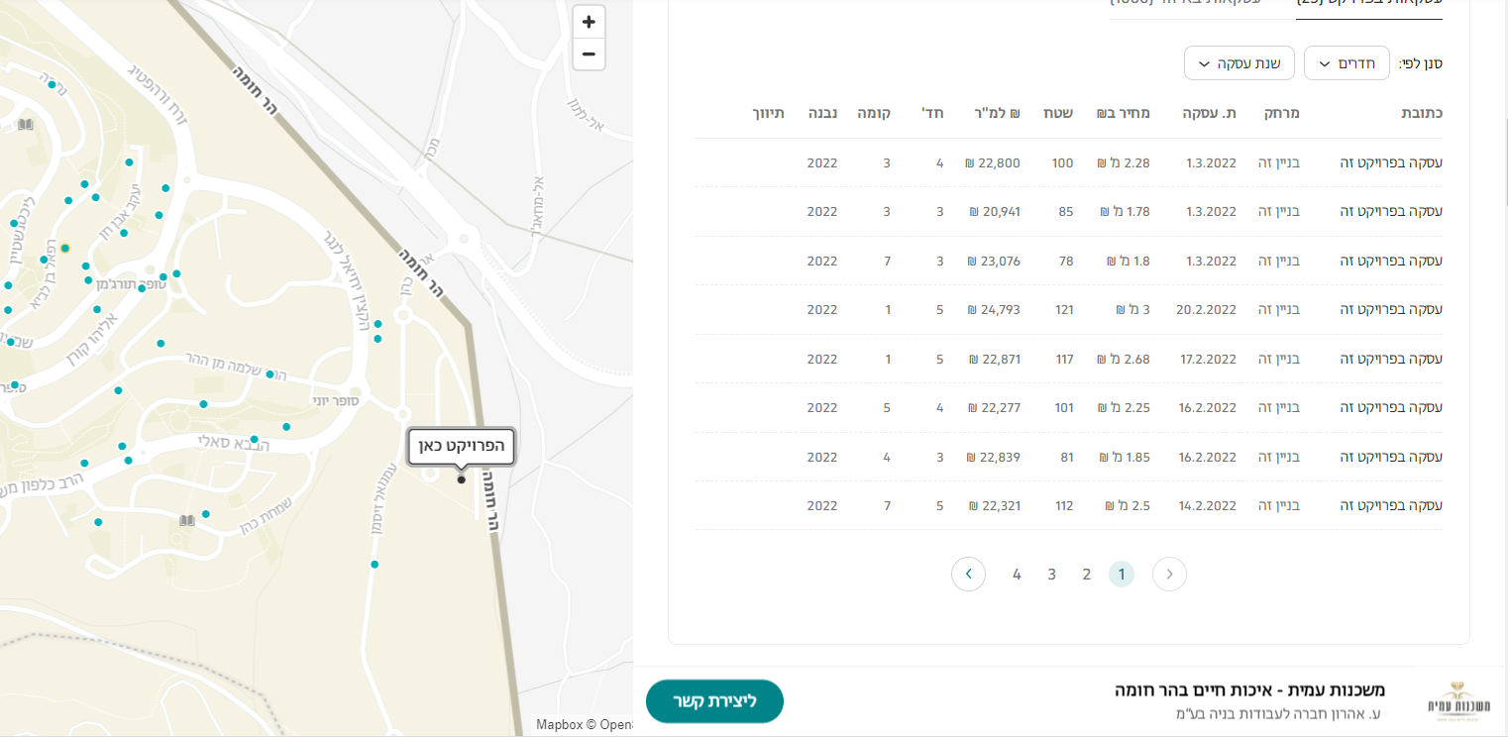Go to page 2 of the table

pos(1086,575)
